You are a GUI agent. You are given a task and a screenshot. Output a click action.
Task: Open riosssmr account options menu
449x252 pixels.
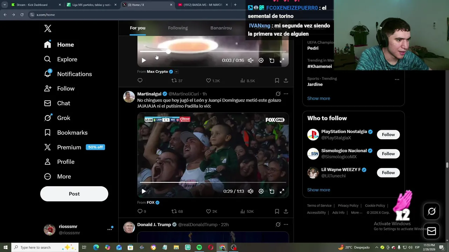[x=109, y=229]
